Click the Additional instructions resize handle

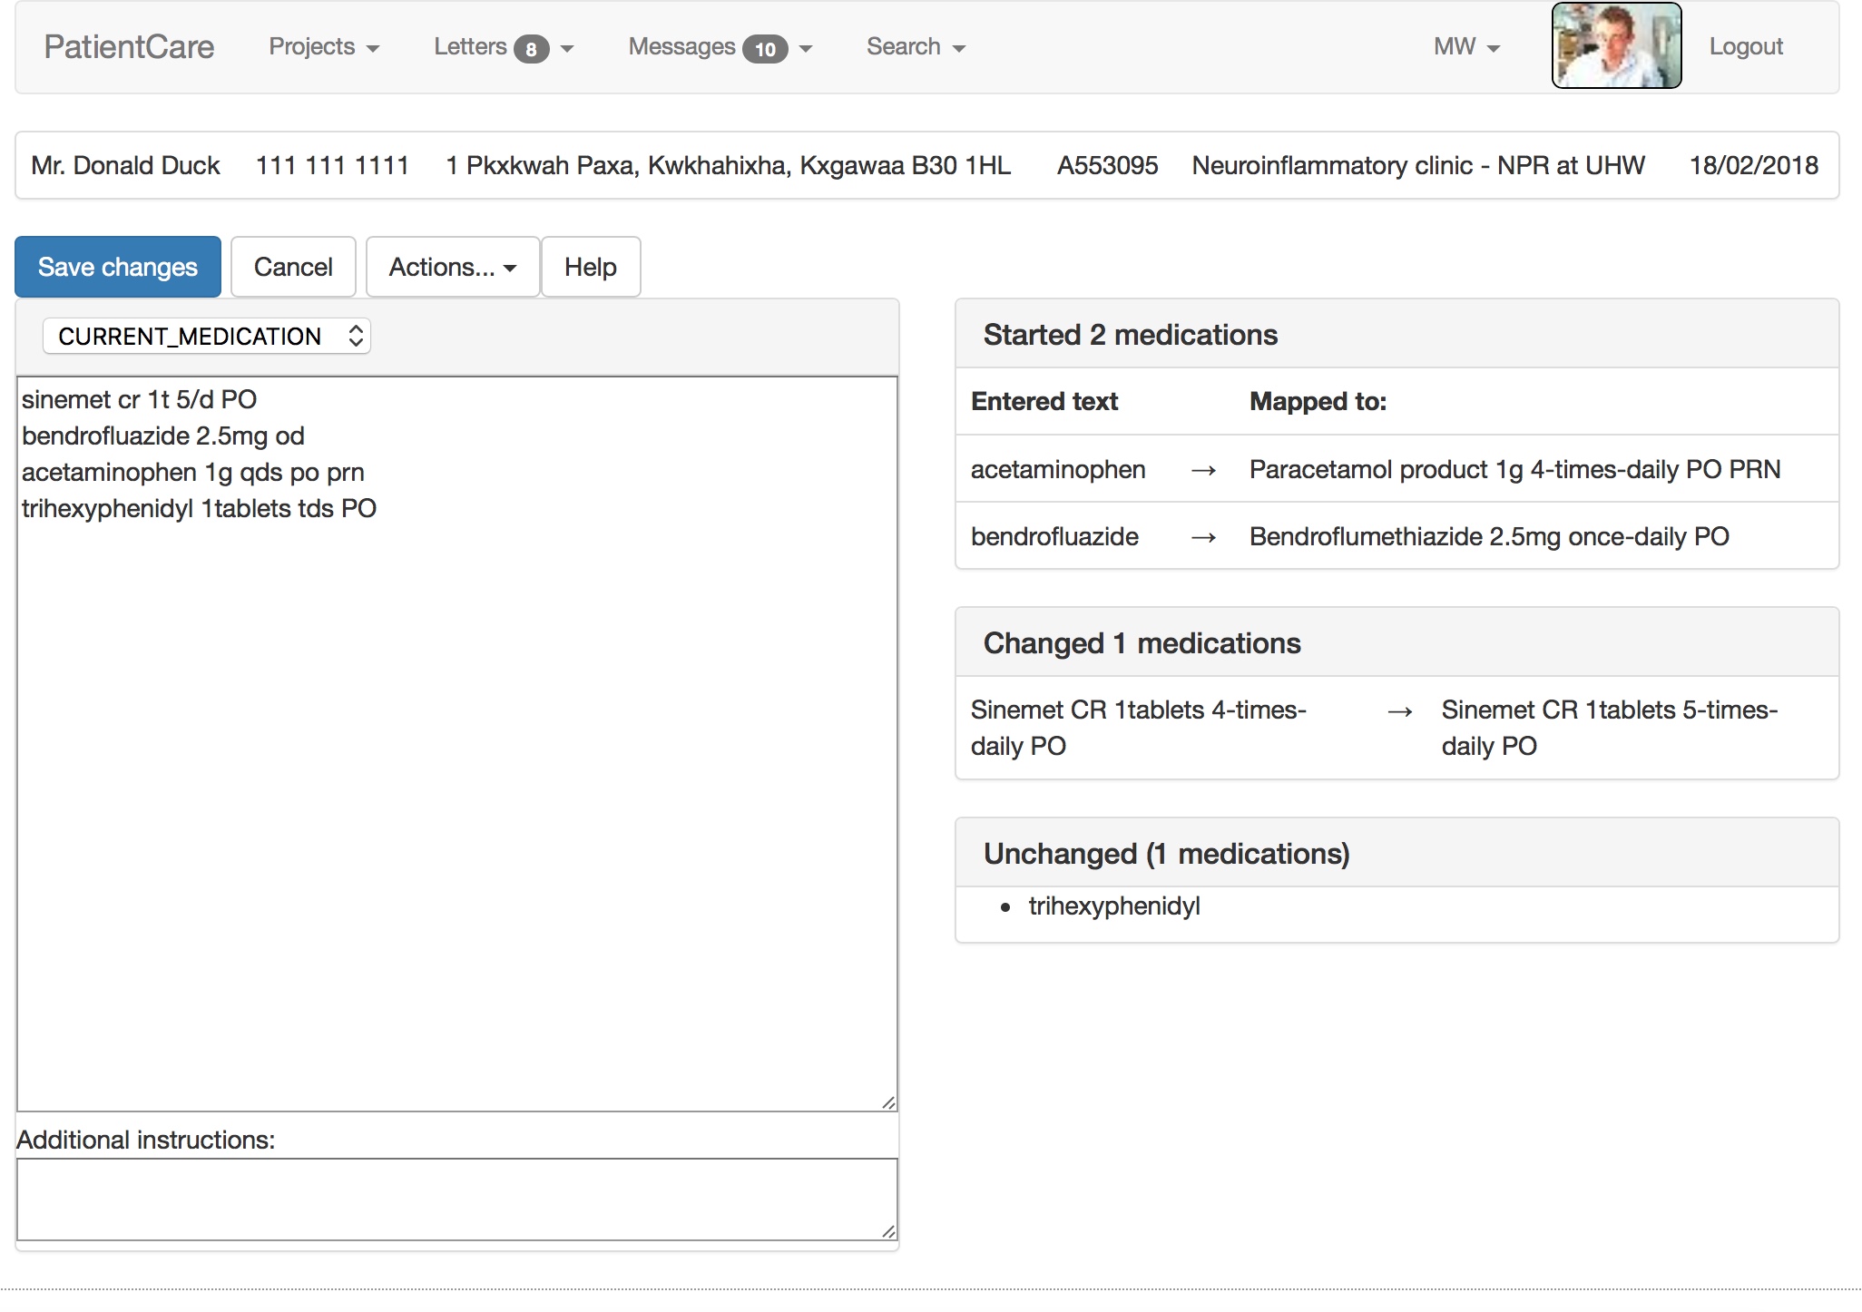coord(888,1231)
